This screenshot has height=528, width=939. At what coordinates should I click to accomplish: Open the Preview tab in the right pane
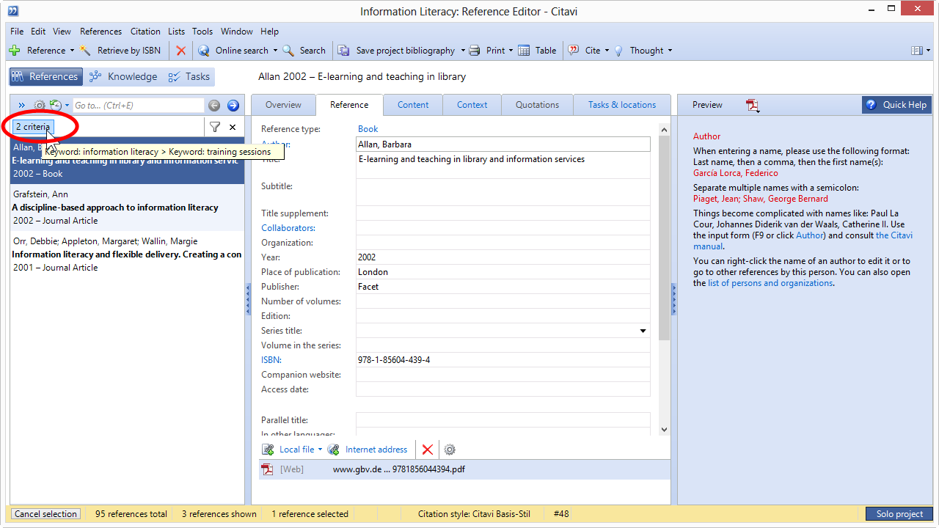click(707, 105)
